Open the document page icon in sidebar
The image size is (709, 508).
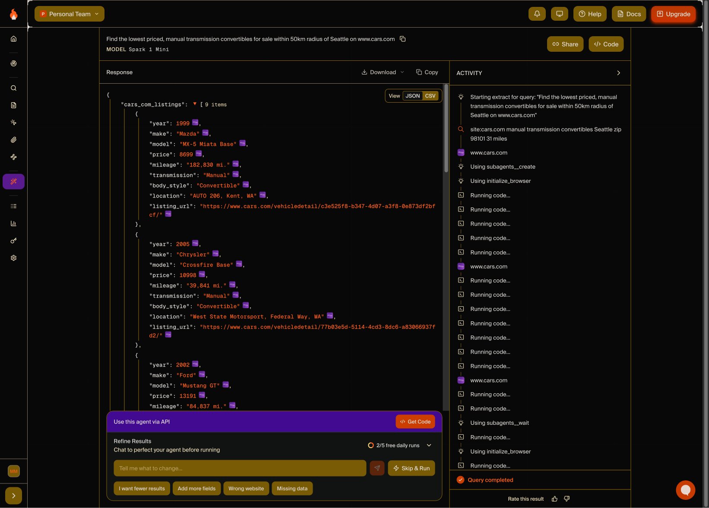13,105
